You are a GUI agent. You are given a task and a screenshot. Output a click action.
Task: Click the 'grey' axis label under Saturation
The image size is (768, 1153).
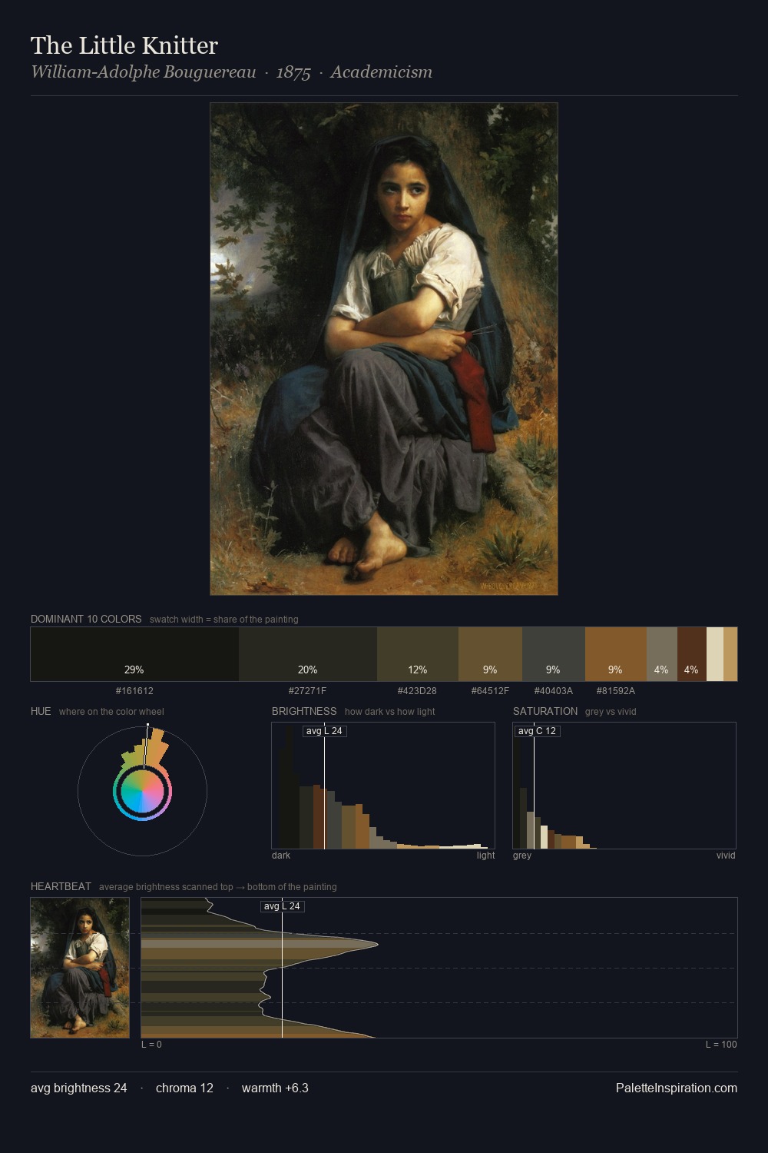pyautogui.click(x=522, y=856)
